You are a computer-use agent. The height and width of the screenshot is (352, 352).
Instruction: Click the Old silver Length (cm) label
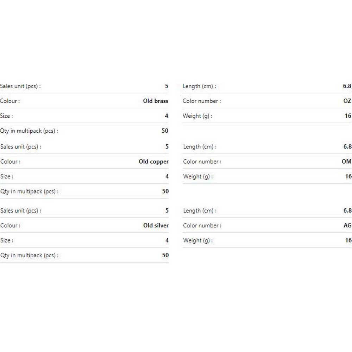(x=200, y=211)
